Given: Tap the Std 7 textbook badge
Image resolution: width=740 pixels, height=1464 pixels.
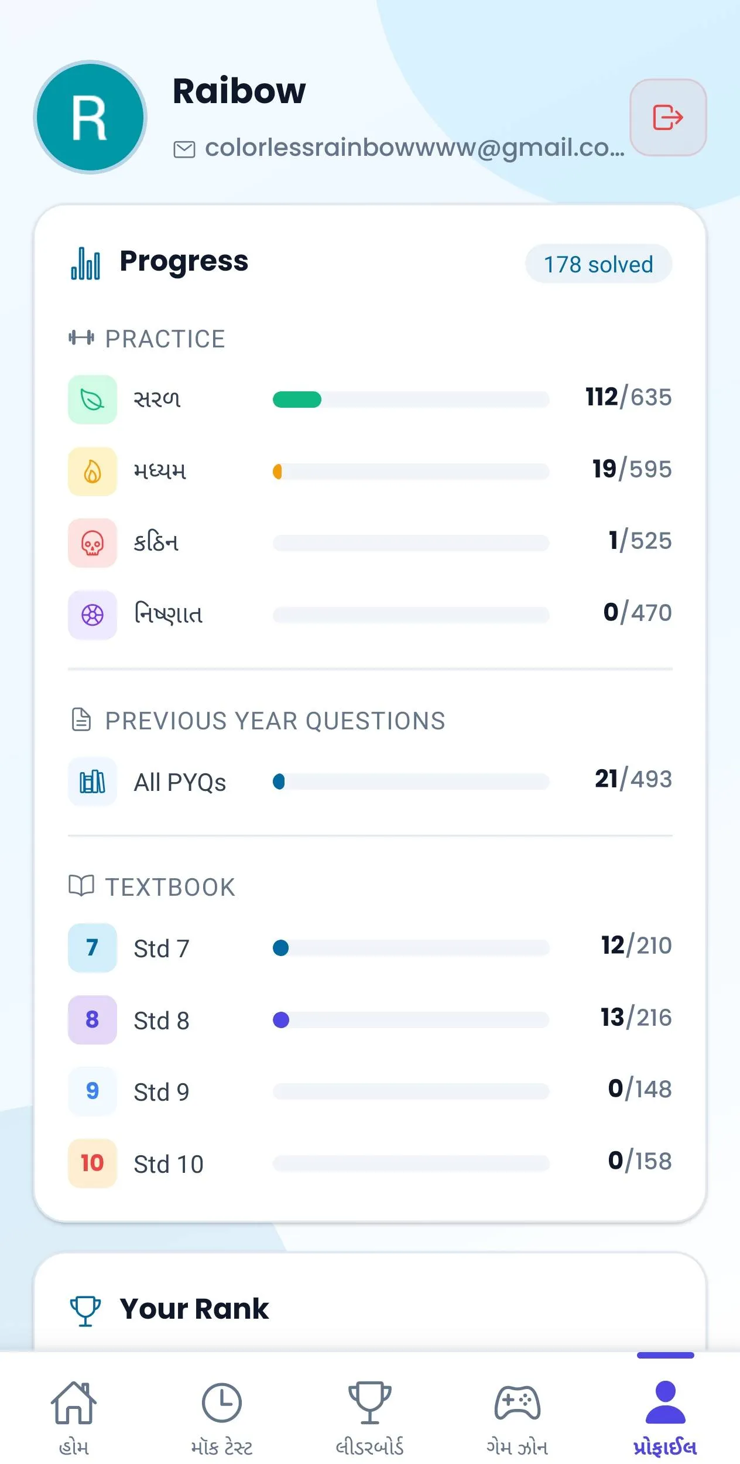Looking at the screenshot, I should coord(92,948).
